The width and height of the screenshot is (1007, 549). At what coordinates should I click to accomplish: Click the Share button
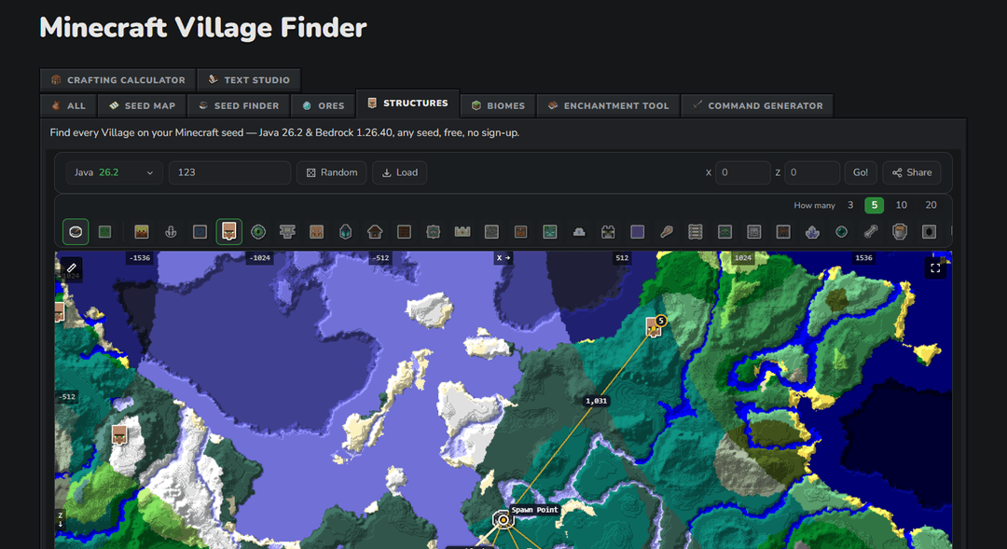click(x=911, y=172)
